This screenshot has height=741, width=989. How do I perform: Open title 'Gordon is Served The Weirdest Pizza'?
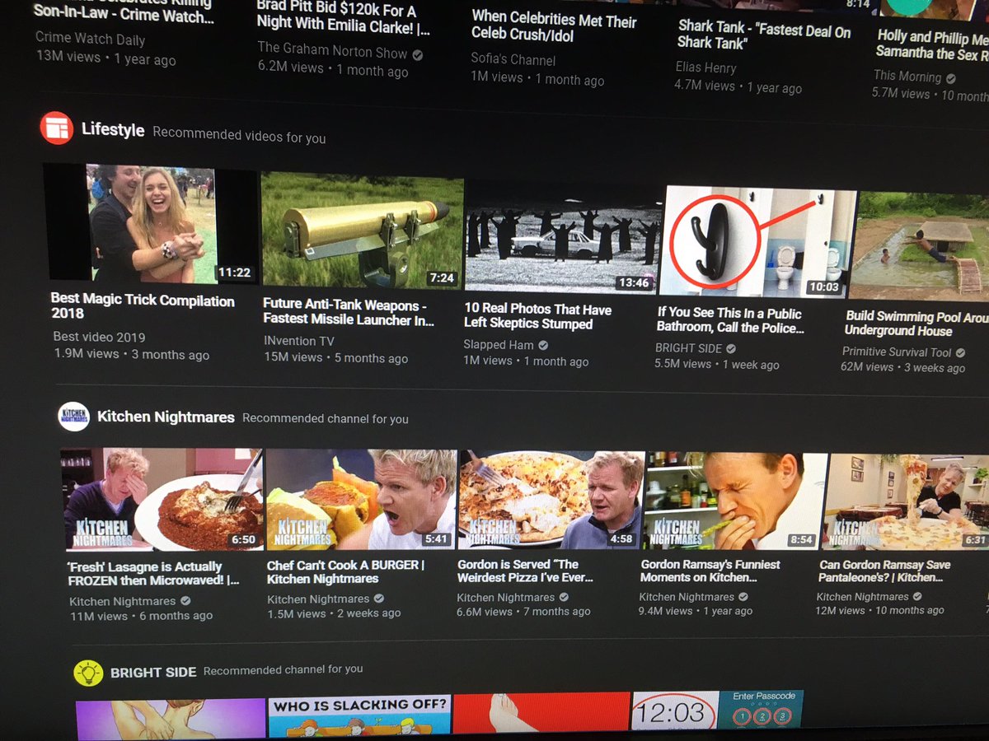[x=525, y=571]
